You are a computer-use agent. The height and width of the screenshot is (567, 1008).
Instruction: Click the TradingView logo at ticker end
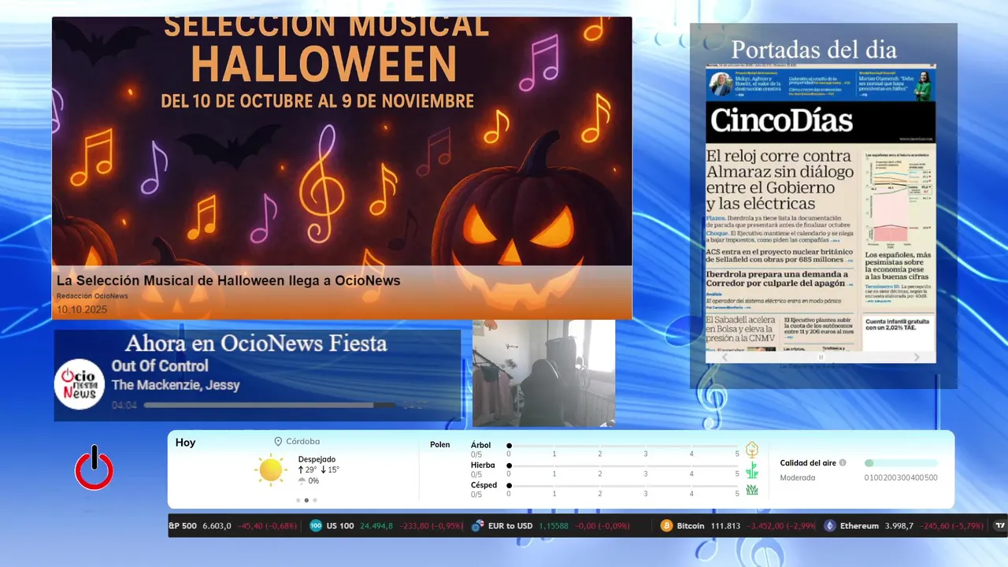pos(1000,526)
